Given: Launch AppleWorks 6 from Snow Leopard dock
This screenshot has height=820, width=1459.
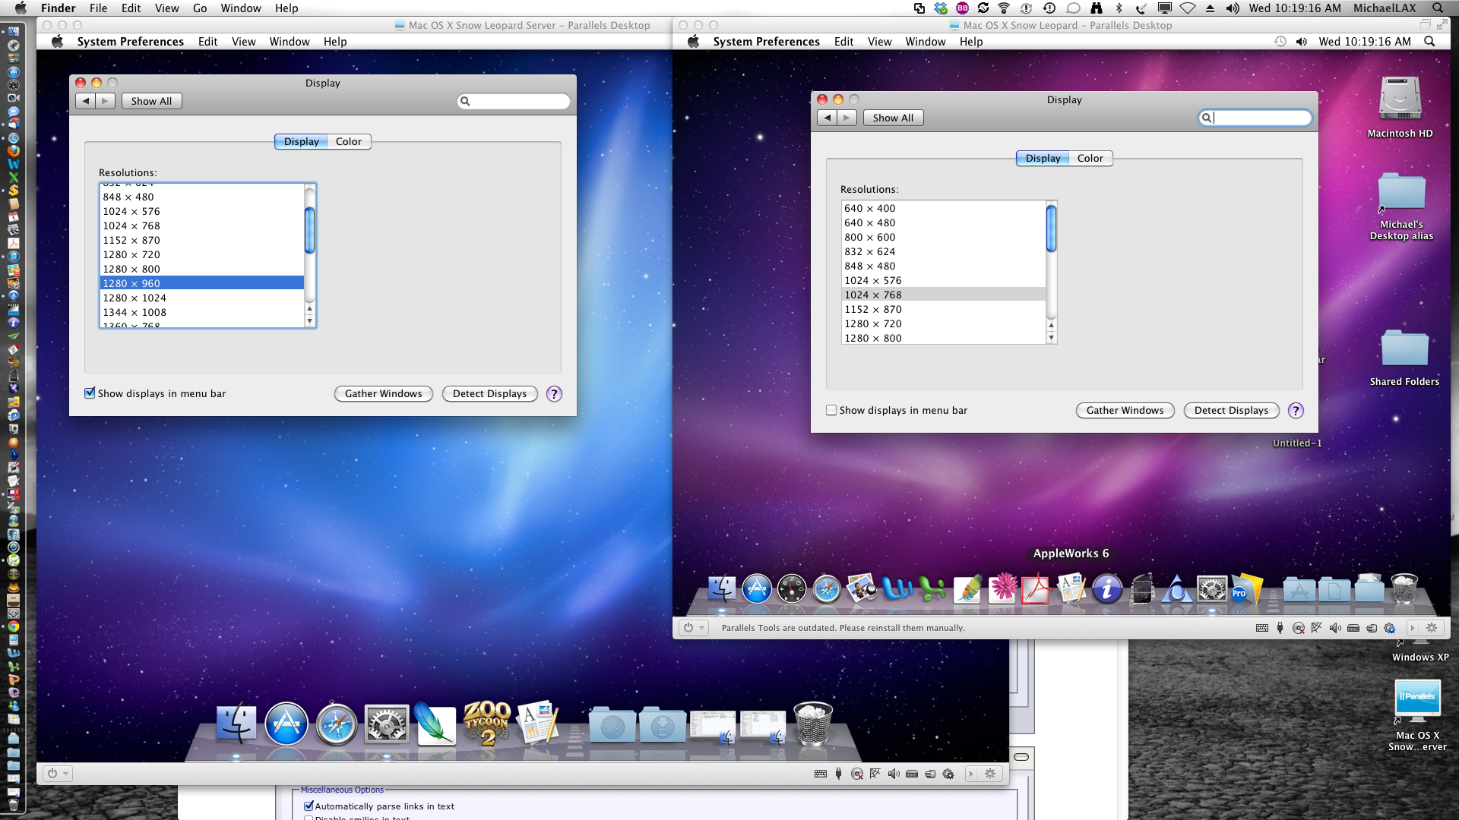Looking at the screenshot, I should point(1071,589).
